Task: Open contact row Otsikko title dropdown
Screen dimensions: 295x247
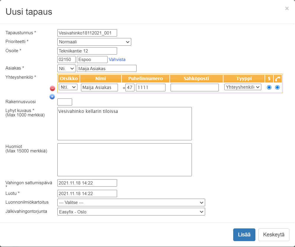Action: pos(68,87)
